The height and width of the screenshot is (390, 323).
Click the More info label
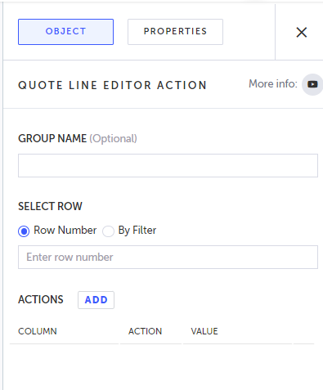[273, 83]
